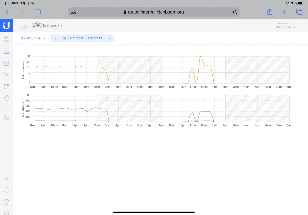Image resolution: width=308 pixels, height=215 pixels.
Task: Open the Settings gear icon
Action: (x=7, y=213)
